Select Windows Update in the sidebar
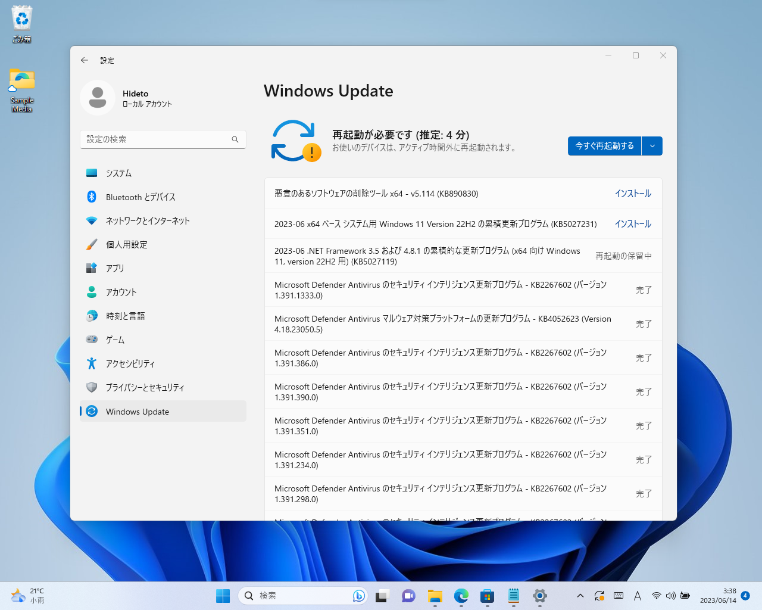This screenshot has height=610, width=762. tap(137, 411)
